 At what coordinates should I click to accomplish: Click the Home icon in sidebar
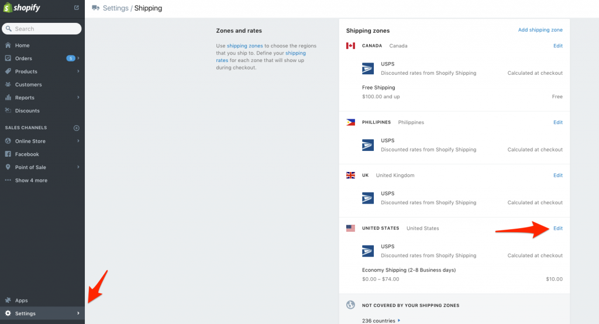[8, 46]
